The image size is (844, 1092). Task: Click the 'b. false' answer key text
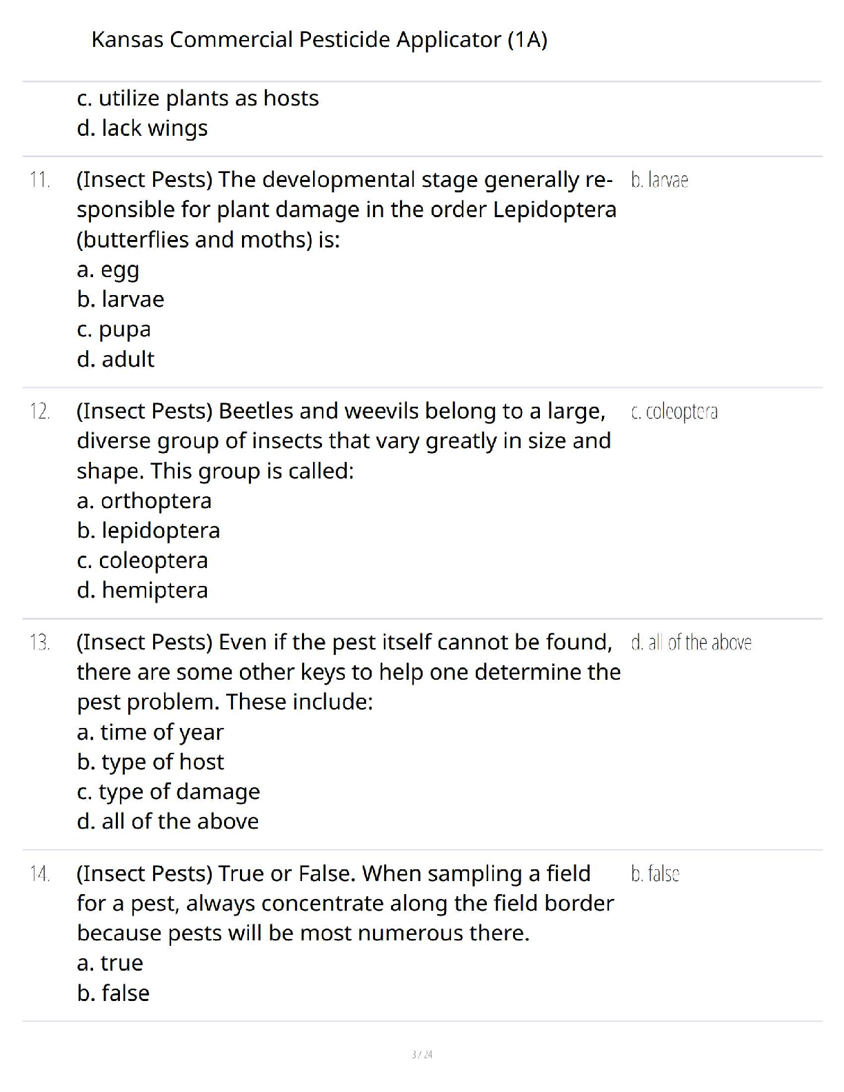[x=654, y=874]
